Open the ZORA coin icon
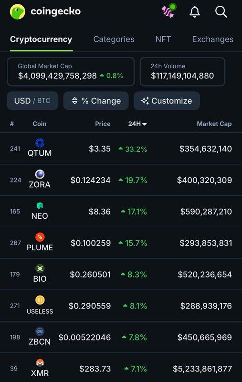The width and height of the screenshot is (242, 382). pos(40,174)
